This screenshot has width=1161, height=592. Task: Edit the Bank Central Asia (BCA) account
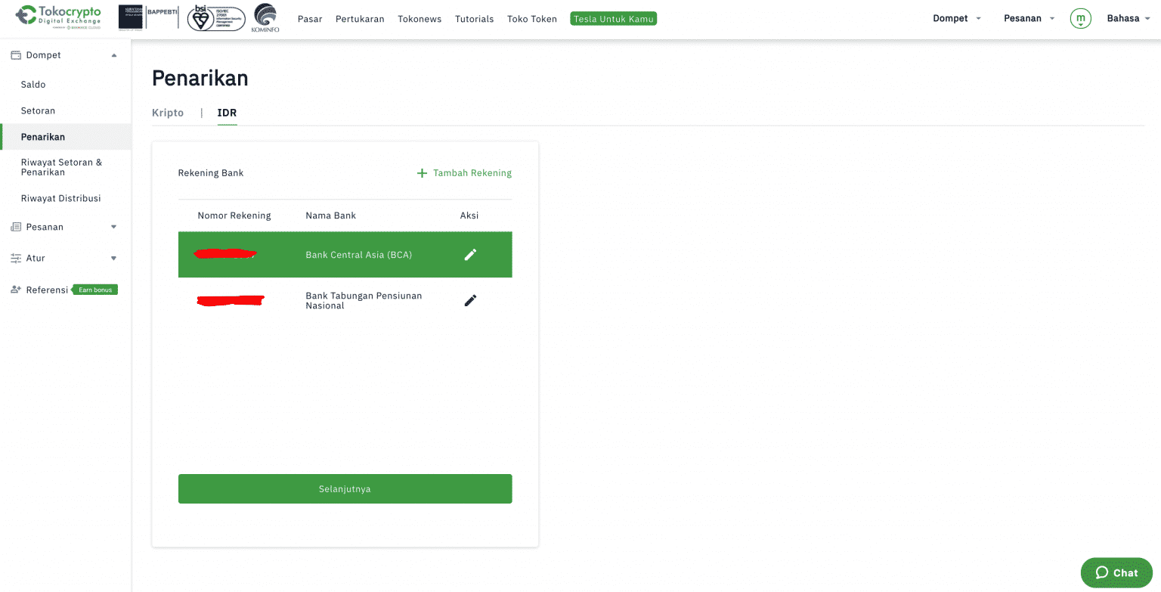point(470,255)
